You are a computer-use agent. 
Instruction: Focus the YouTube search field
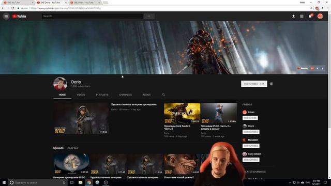(93, 16)
